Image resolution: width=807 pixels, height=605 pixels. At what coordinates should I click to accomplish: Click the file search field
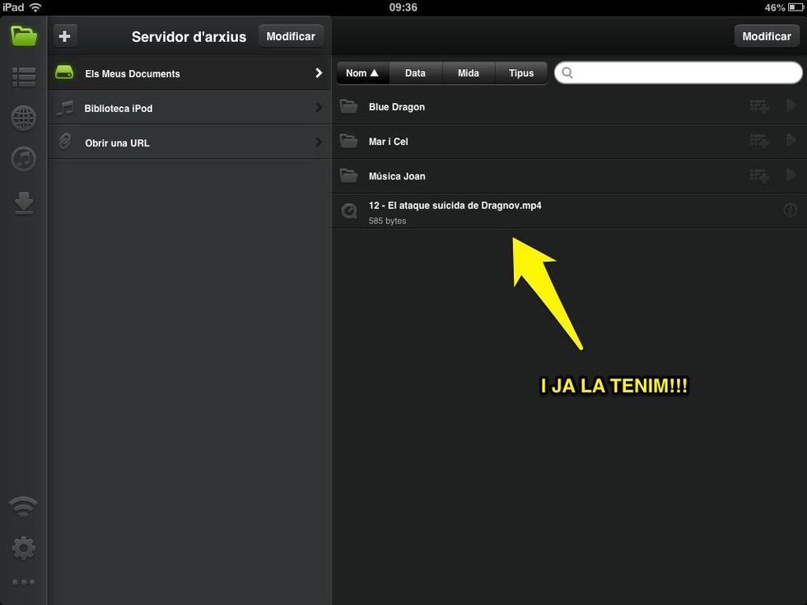click(x=683, y=73)
